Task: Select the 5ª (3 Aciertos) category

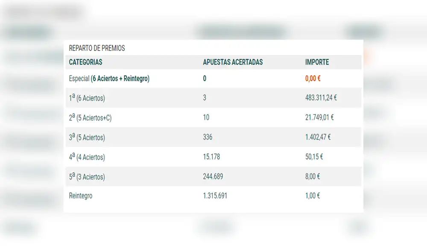Action: (87, 176)
